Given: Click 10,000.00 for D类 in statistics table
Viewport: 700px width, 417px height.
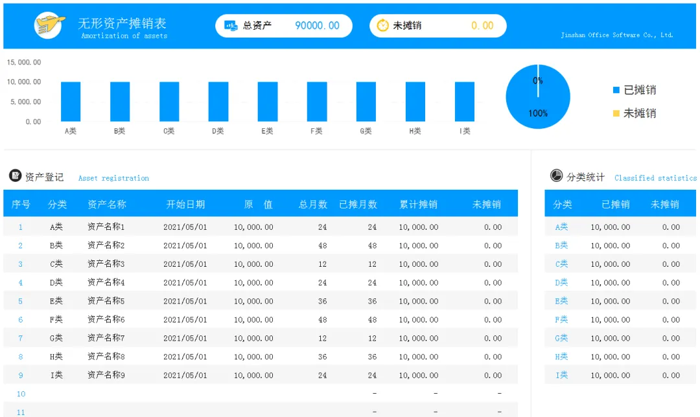Looking at the screenshot, I should point(611,283).
